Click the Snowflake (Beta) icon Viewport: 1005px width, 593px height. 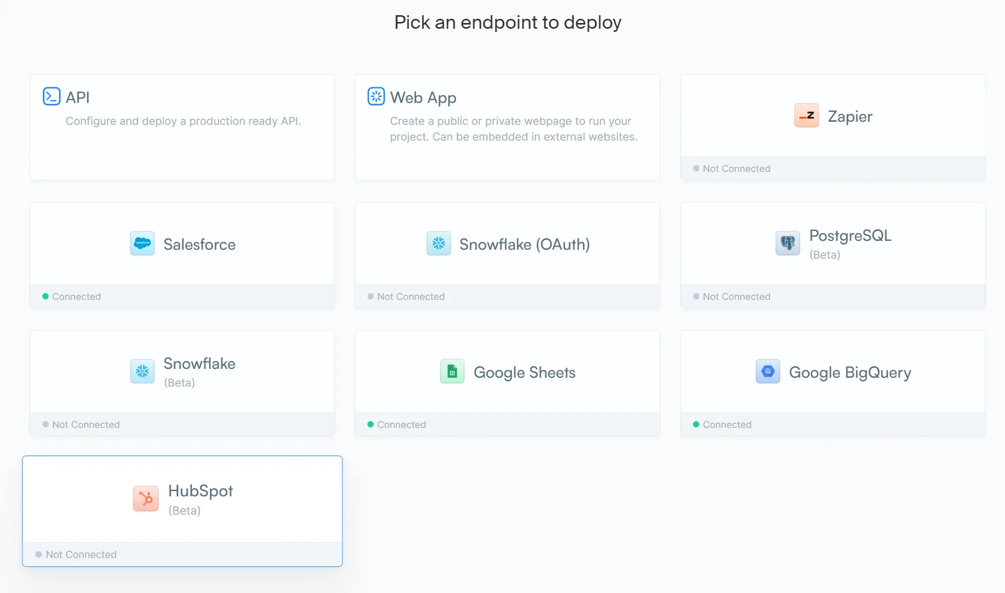[142, 371]
